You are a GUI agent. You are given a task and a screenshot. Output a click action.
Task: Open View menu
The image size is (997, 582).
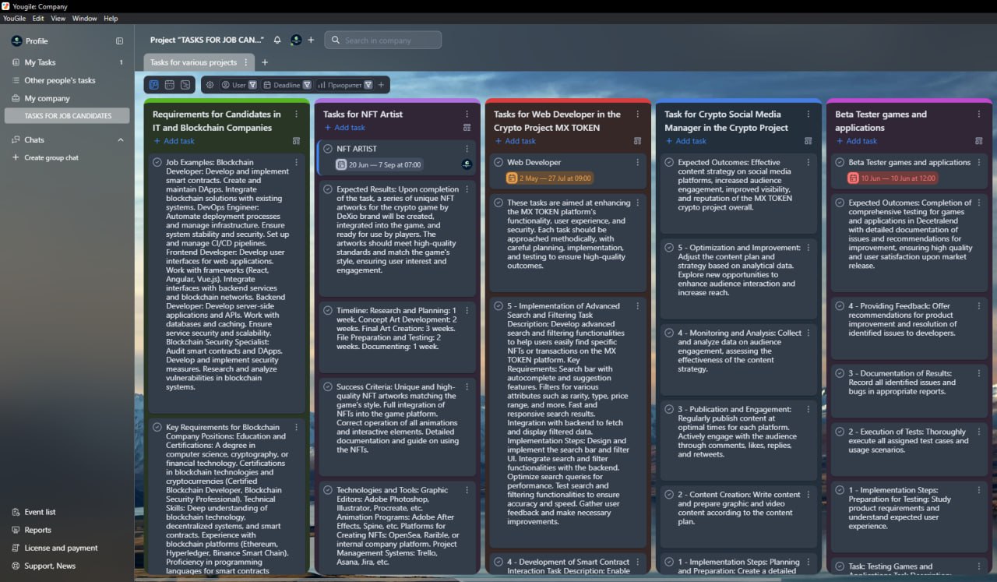click(58, 18)
